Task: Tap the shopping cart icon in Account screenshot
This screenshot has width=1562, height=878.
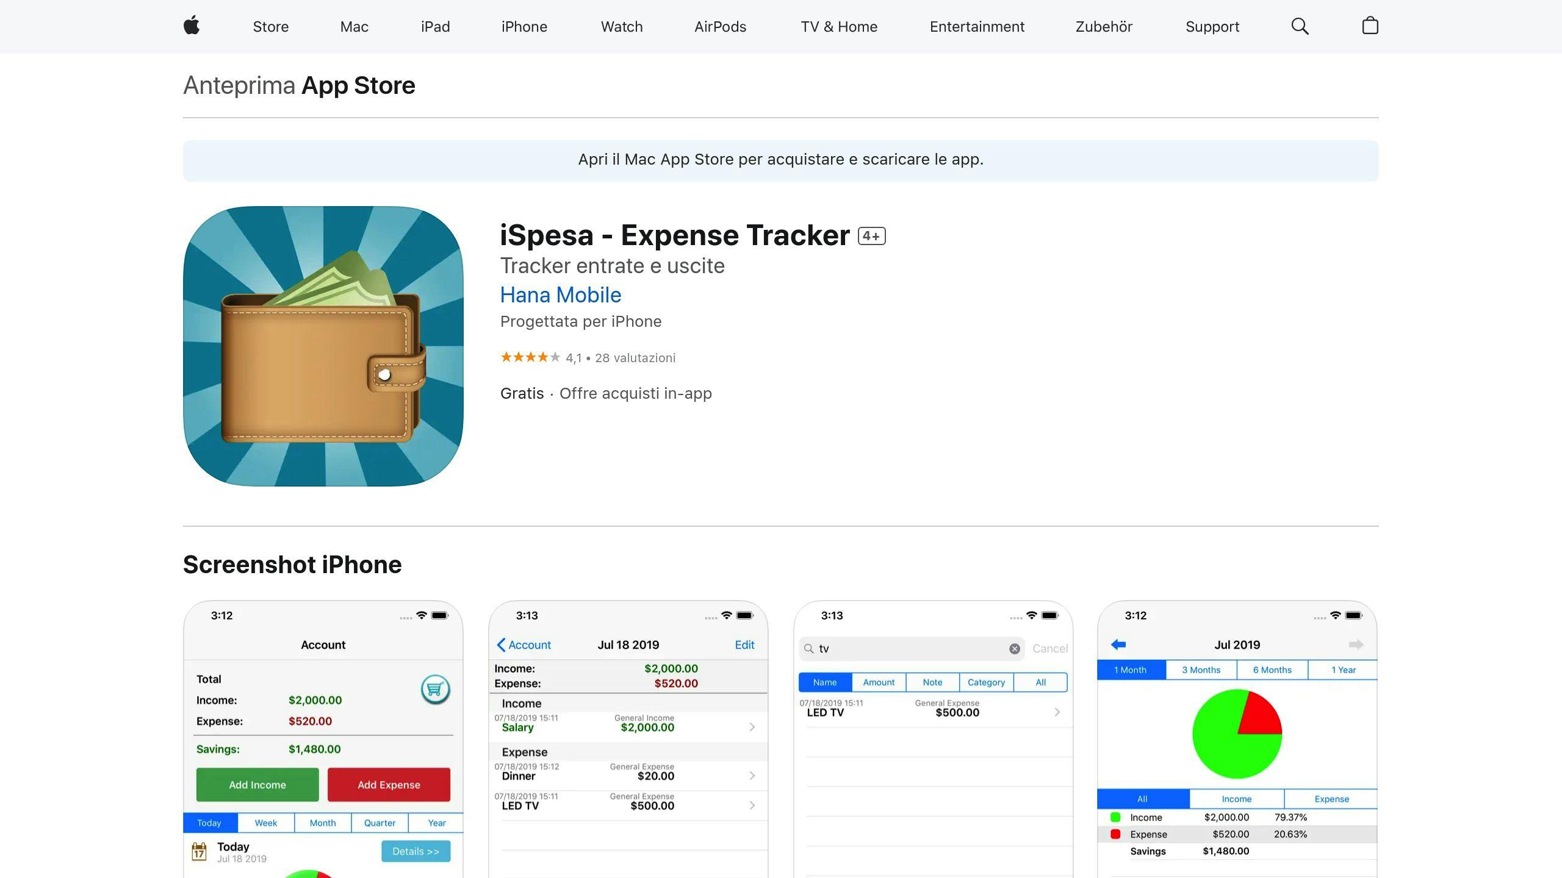Action: [435, 690]
